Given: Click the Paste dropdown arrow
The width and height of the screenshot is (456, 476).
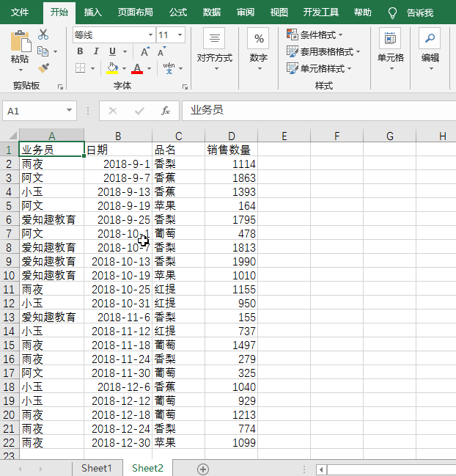Looking at the screenshot, I should coord(21,70).
